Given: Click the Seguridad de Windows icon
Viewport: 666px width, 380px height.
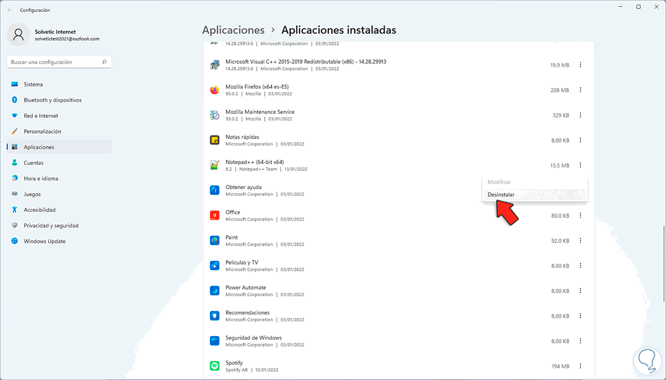Looking at the screenshot, I should [x=215, y=341].
